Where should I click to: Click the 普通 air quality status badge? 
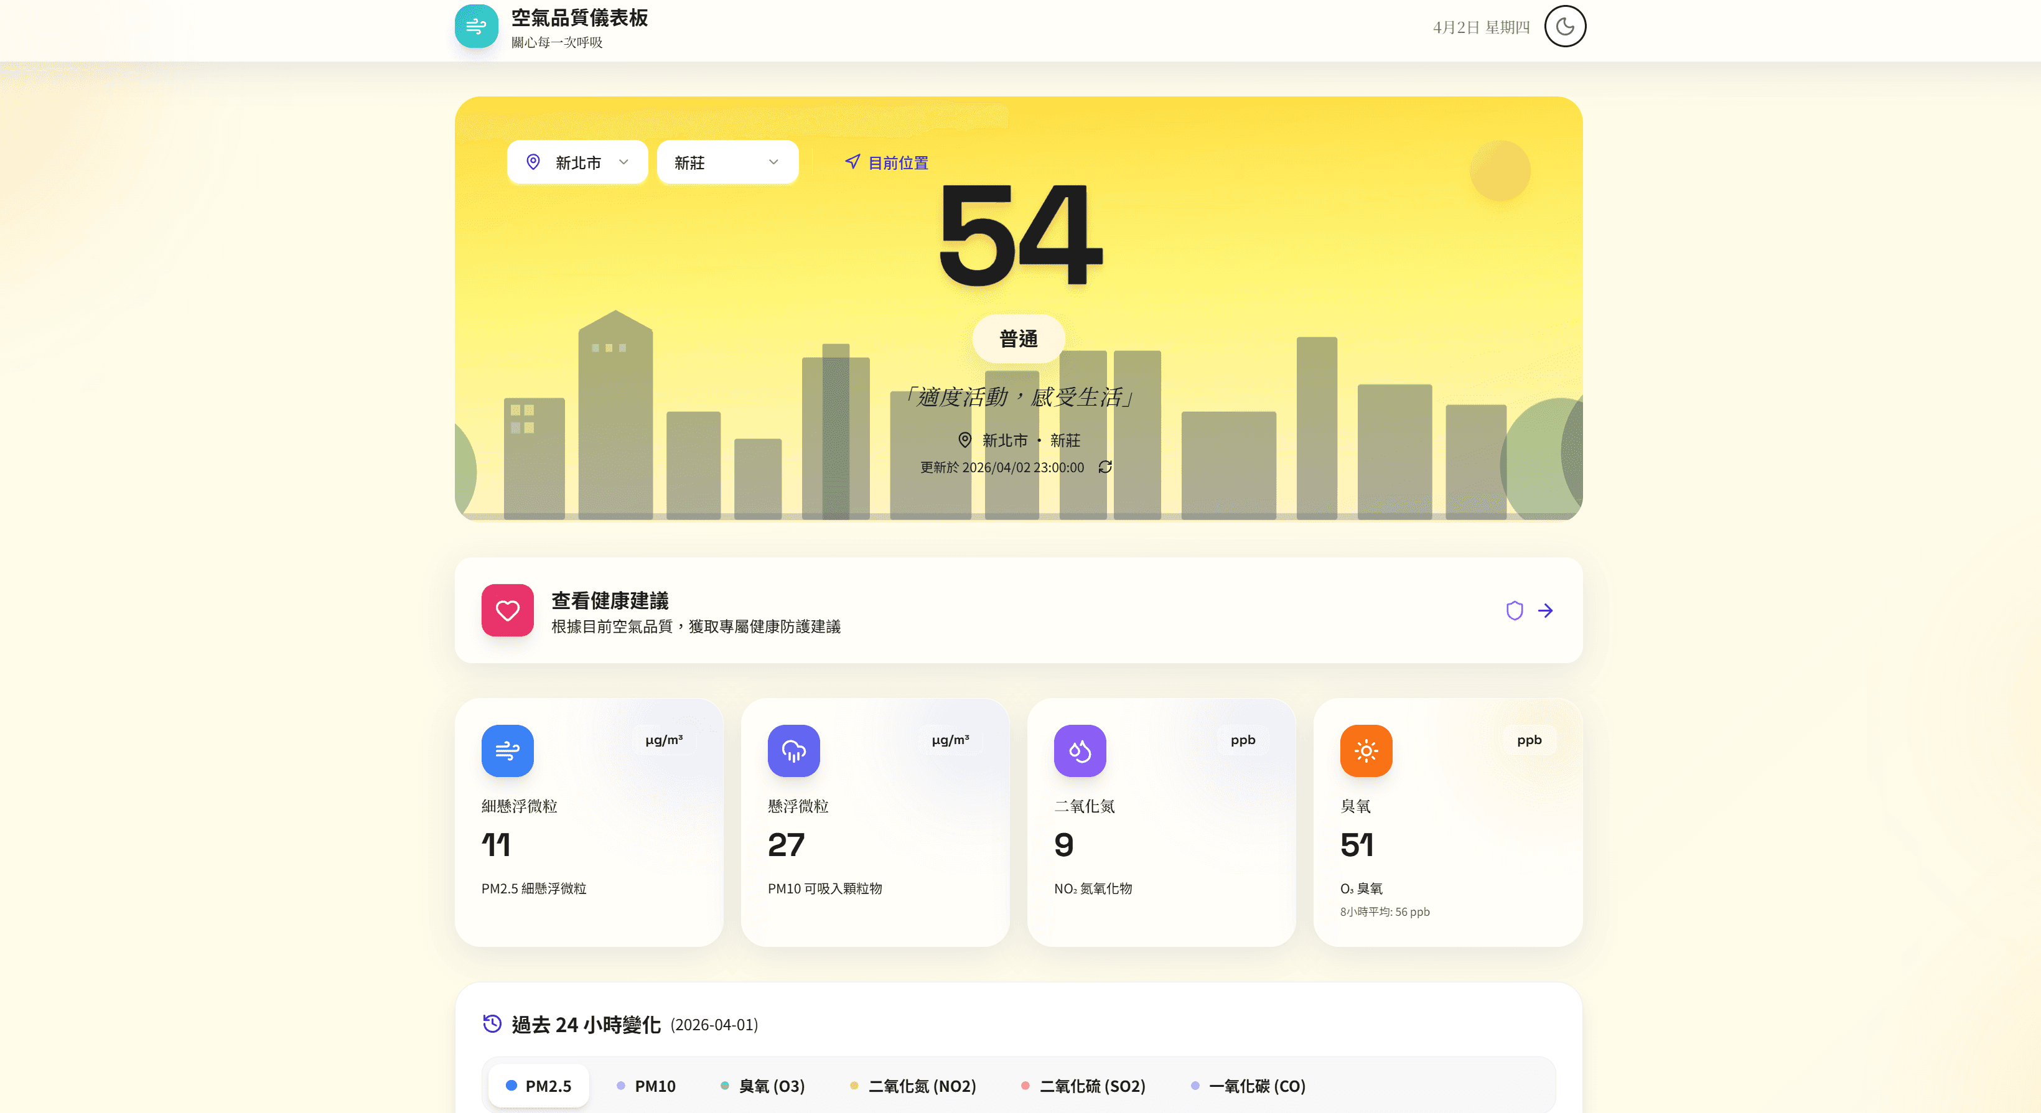(1018, 339)
